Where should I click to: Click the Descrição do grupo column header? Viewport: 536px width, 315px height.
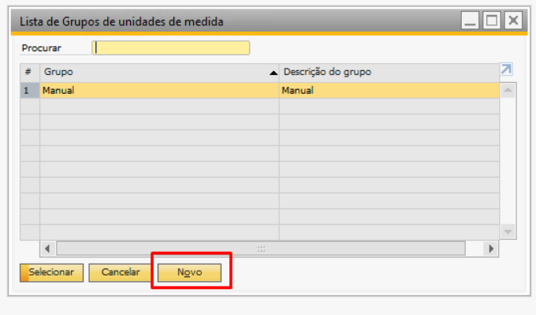pyautogui.click(x=389, y=73)
